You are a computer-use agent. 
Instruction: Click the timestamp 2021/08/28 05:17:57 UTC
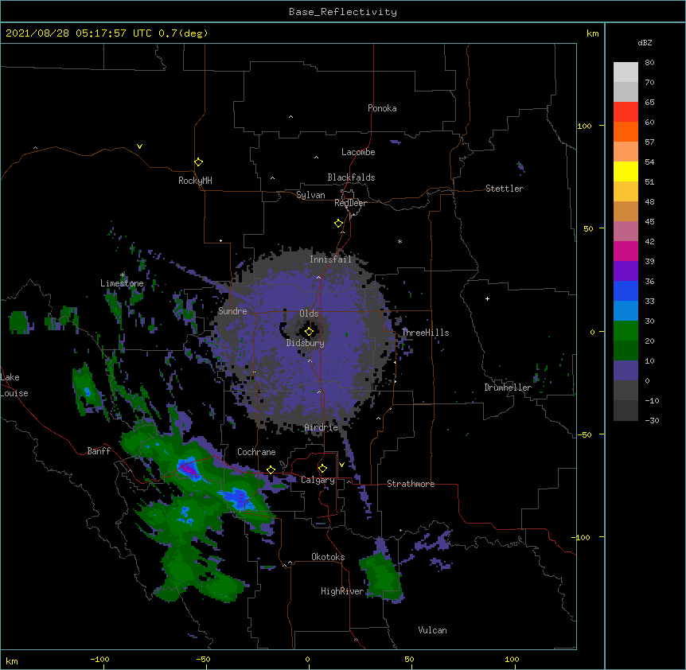(79, 33)
